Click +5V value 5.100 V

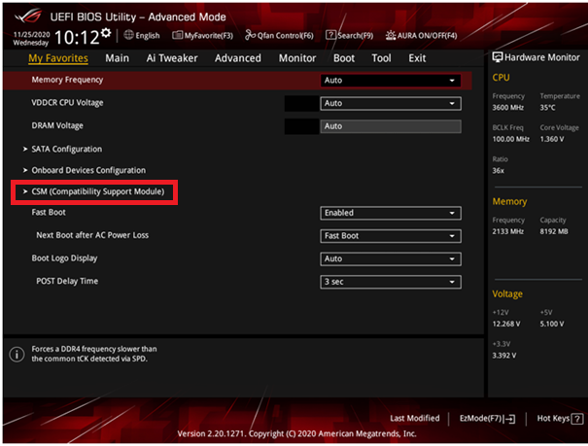coord(552,324)
